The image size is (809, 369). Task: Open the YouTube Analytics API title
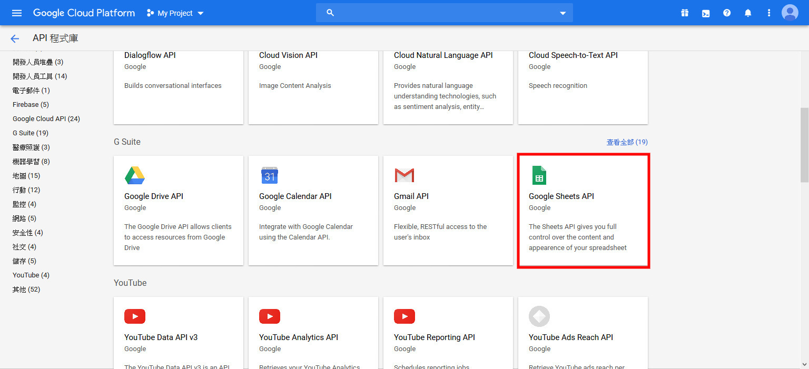point(299,337)
